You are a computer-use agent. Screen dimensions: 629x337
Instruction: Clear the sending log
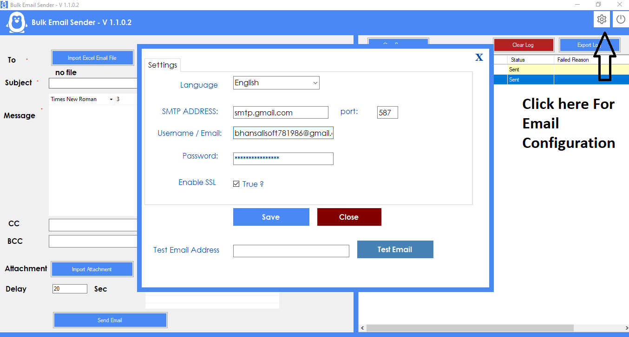[x=524, y=45]
